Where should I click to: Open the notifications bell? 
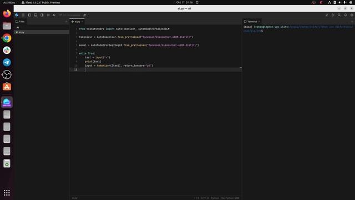coord(346,15)
